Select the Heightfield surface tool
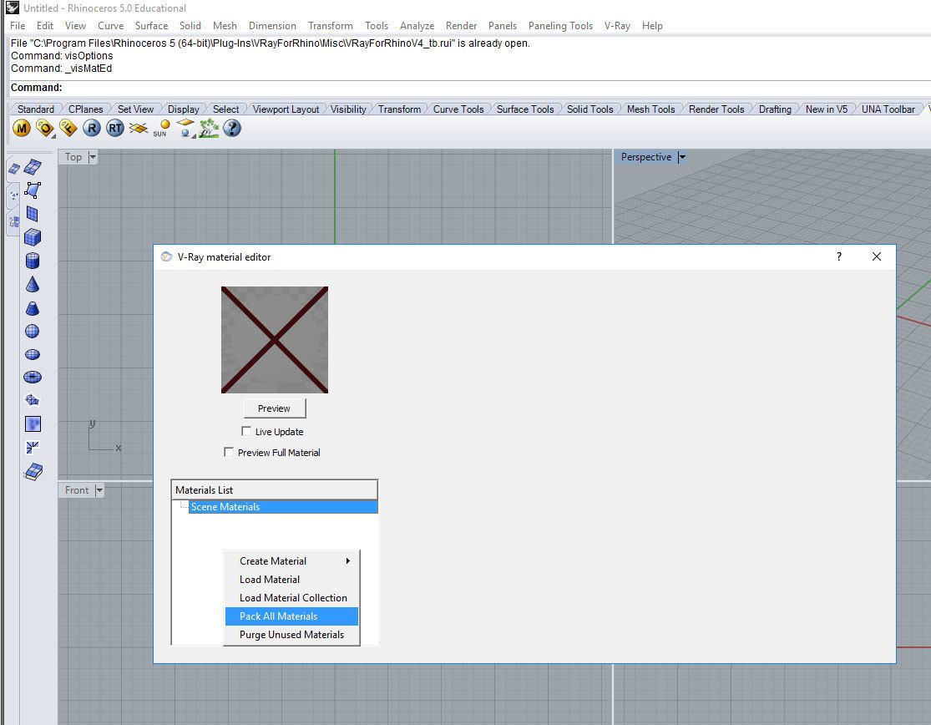Image resolution: width=931 pixels, height=725 pixels. [33, 424]
